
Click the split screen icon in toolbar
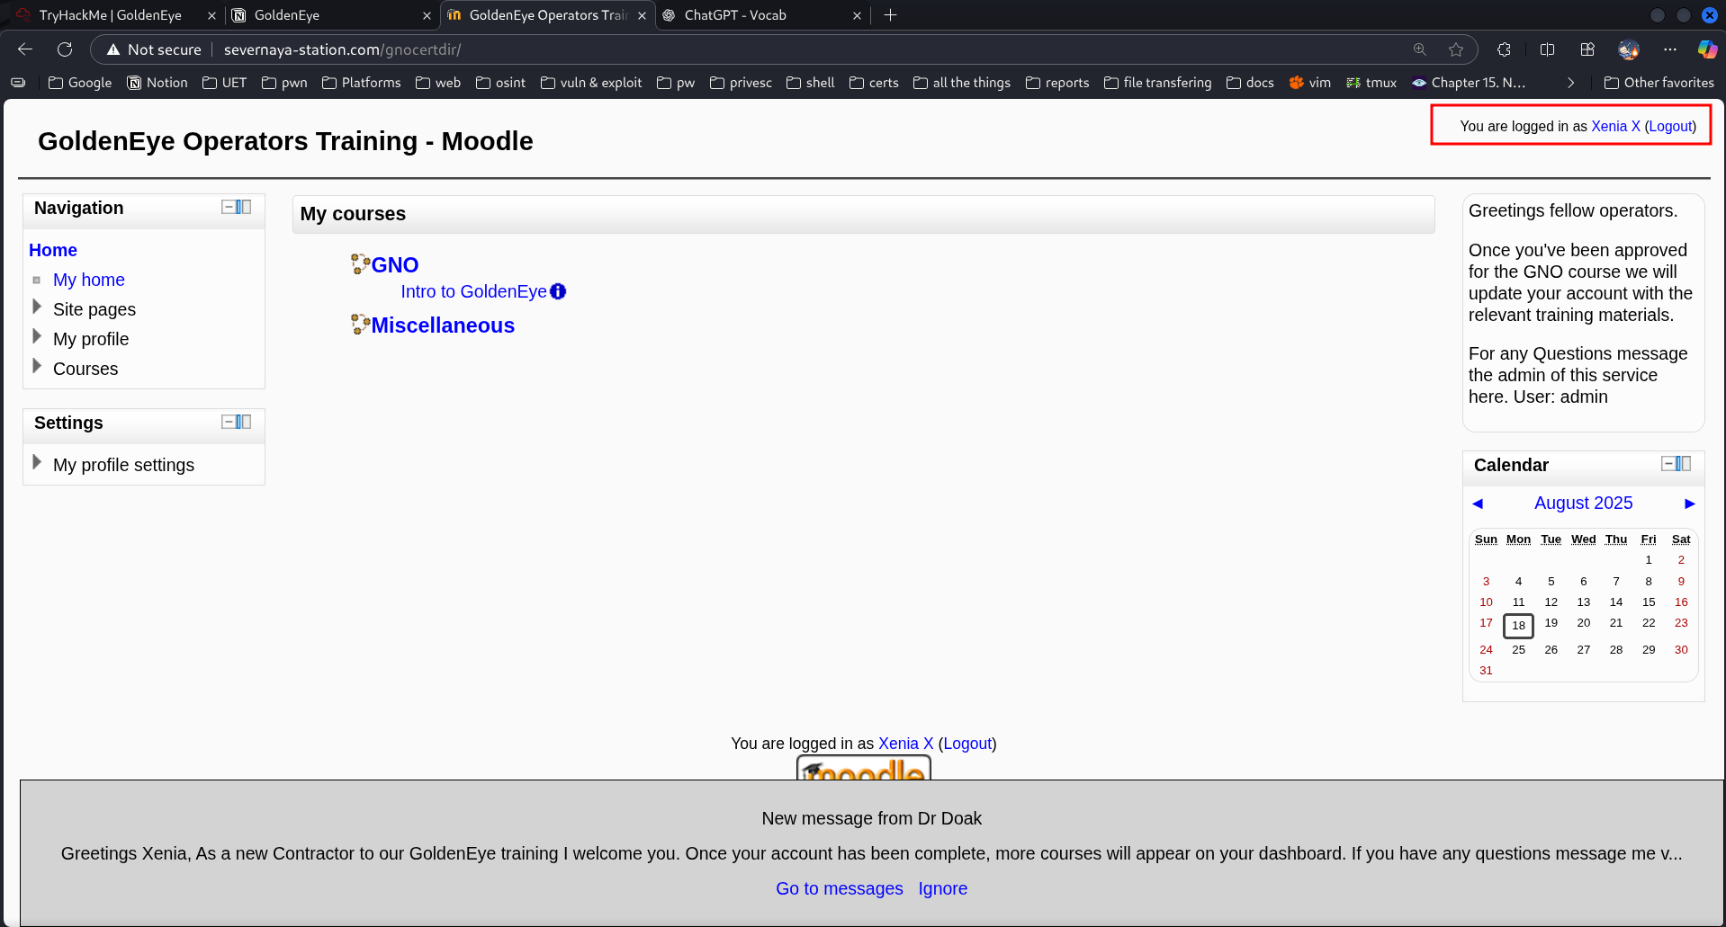(x=1547, y=49)
